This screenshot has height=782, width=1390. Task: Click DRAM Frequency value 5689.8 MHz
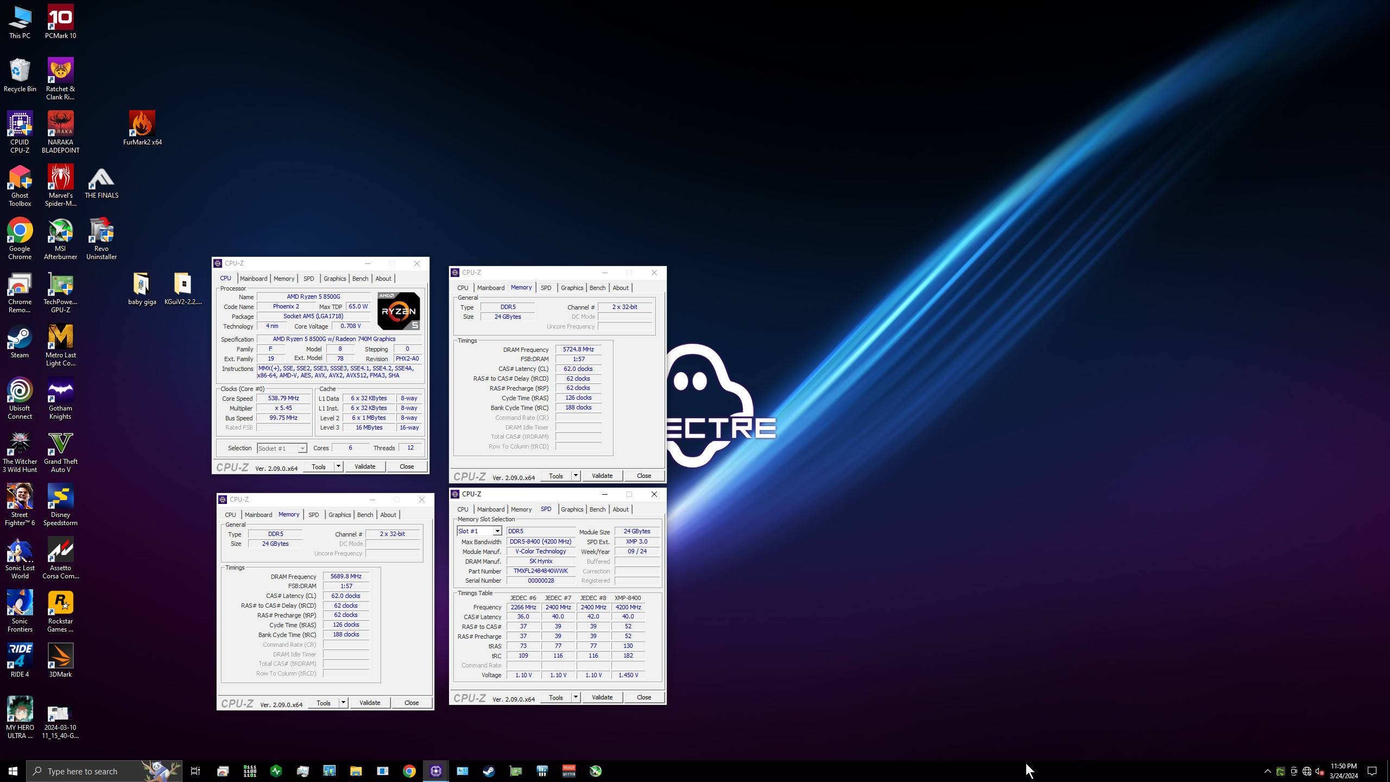346,577
